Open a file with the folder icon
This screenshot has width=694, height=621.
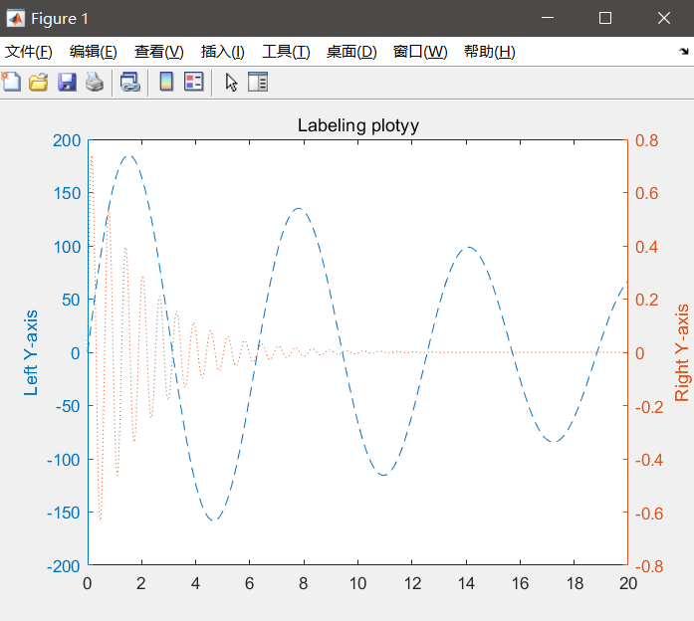coord(38,83)
